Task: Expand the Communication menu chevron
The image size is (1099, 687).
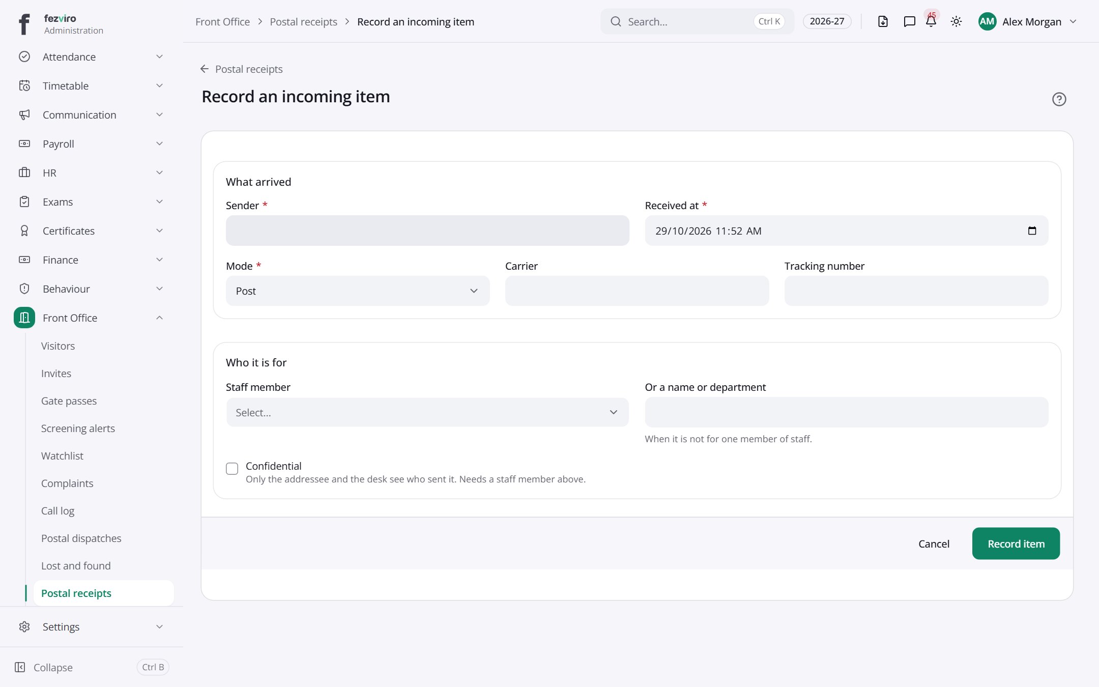Action: (159, 114)
